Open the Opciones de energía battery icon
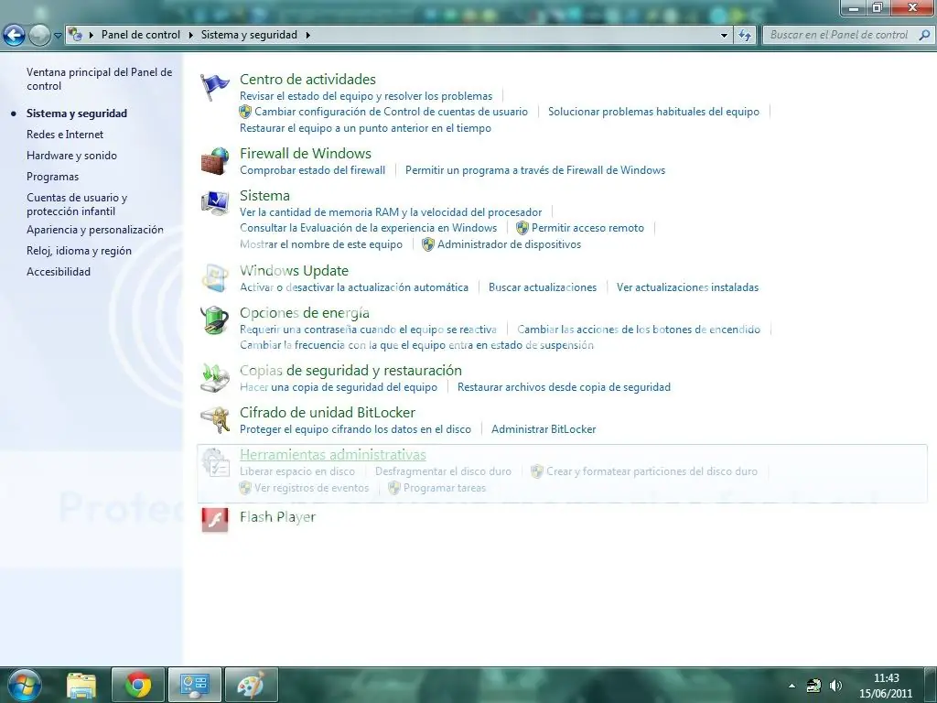 (x=215, y=320)
